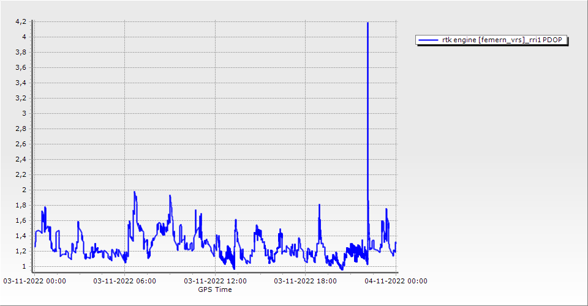This screenshot has width=588, height=306.
Task: Click the blue line sample in the legend
Action: 428,40
